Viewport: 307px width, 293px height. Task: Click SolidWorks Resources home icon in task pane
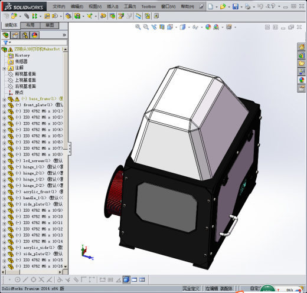click(x=301, y=47)
